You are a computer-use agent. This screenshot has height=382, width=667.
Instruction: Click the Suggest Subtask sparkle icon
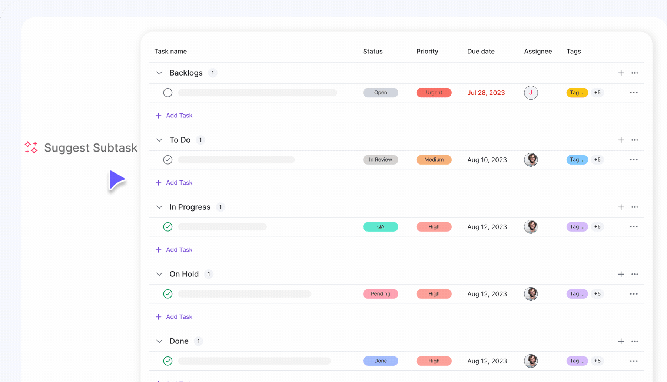[x=31, y=147]
